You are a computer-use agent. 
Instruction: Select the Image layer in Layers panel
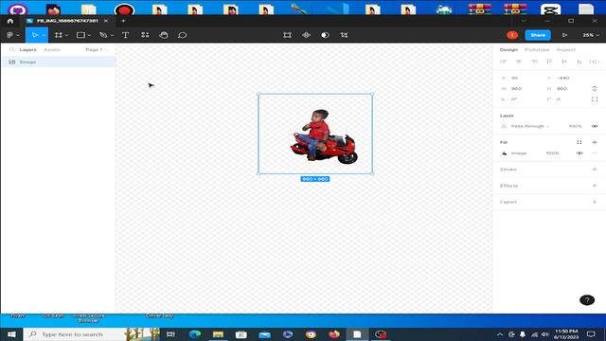click(59, 62)
